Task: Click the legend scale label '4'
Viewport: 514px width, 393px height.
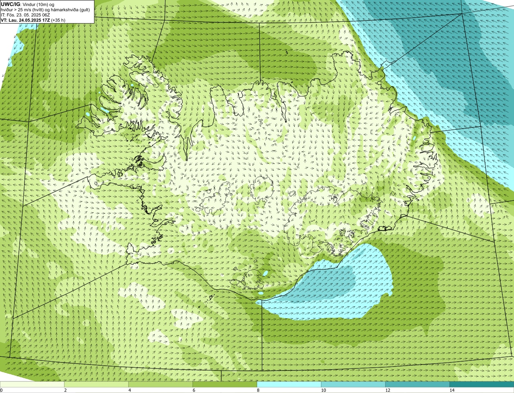Action: point(129,390)
